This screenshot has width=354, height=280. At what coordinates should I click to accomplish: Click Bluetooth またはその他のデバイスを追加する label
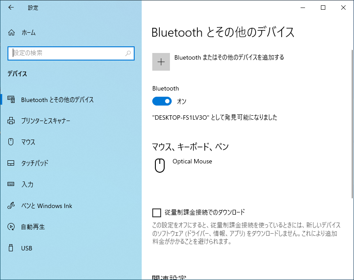pos(229,57)
